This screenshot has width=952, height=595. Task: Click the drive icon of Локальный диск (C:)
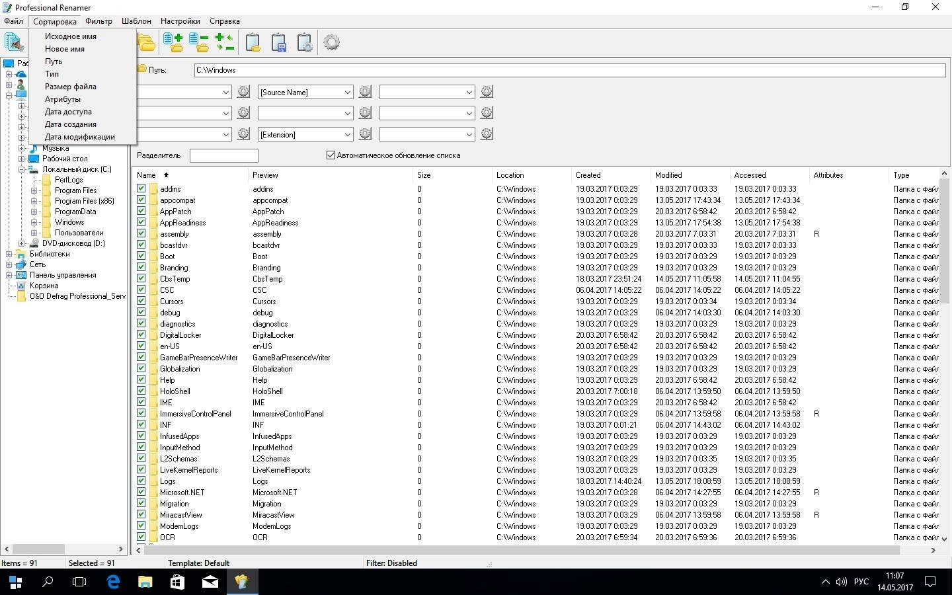pos(33,169)
